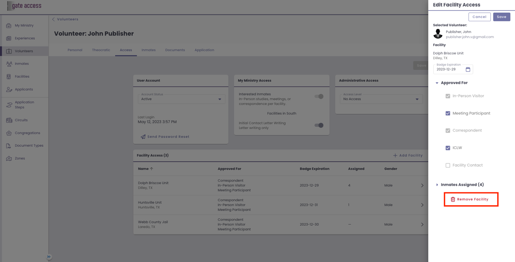Open the Congregations sidebar icon
The height and width of the screenshot is (262, 515).
pos(9,133)
